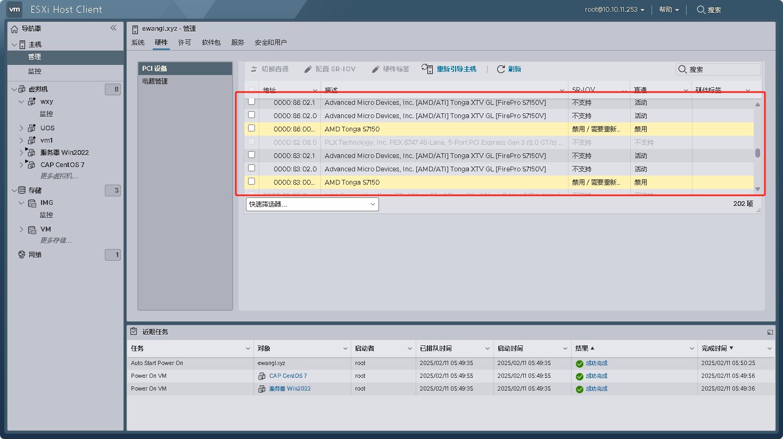Click the vm1 virtual machine icon
The height and width of the screenshot is (439, 783).
[31, 140]
